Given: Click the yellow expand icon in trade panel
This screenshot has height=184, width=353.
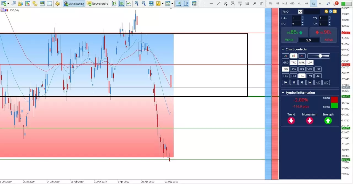Looking at the screenshot, I should tap(335, 12).
